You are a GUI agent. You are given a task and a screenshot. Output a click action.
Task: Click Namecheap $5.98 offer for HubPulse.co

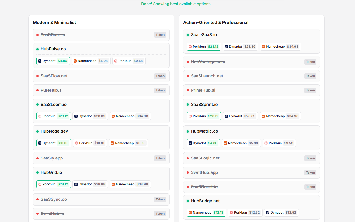91,61
